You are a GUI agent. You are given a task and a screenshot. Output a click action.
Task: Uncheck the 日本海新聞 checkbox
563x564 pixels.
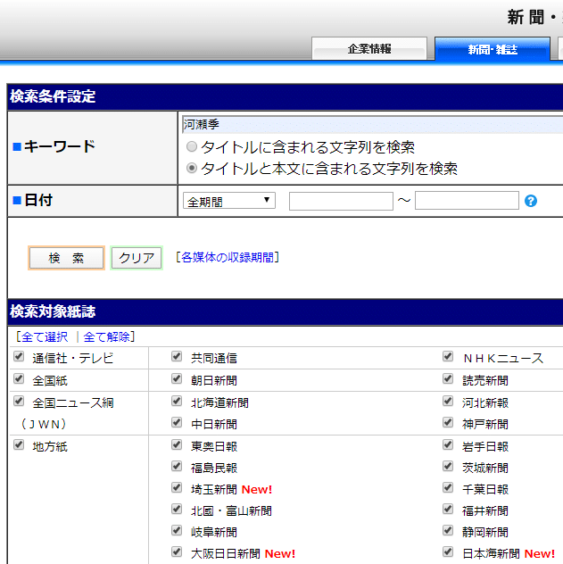[448, 552]
